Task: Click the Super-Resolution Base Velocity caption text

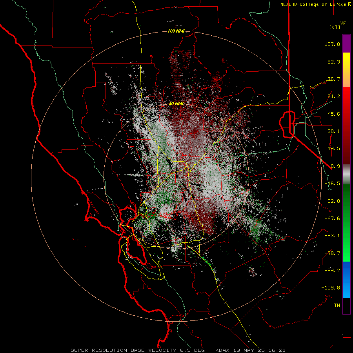Action: (x=178, y=350)
